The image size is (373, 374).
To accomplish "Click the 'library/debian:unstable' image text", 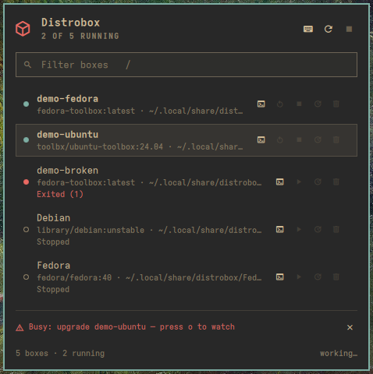I will point(91,230).
